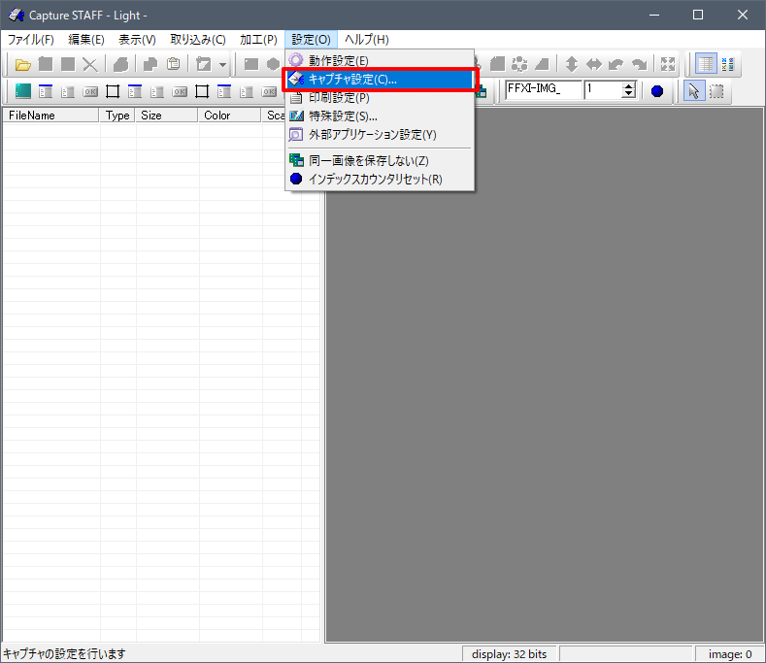766x663 pixels.
Task: Click the clipboard paste toolbar icon
Action: (174, 64)
